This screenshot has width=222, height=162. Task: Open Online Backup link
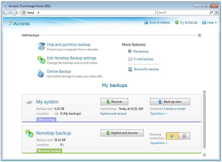tap(59, 71)
